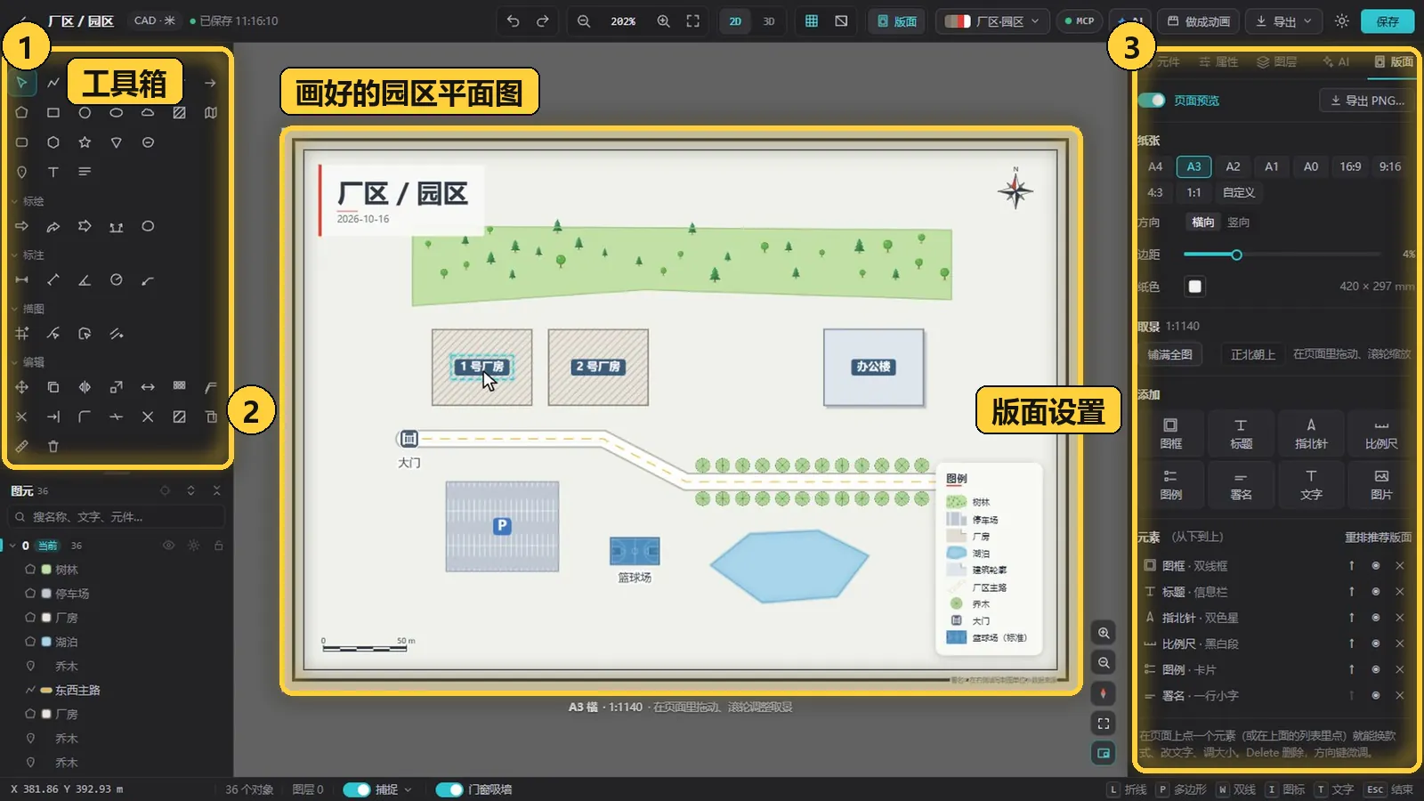Click the 做成动画 animation button
The height and width of the screenshot is (801, 1424).
[1198, 21]
